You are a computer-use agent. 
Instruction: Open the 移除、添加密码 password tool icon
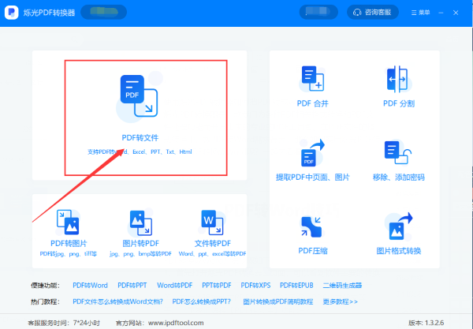click(x=398, y=152)
